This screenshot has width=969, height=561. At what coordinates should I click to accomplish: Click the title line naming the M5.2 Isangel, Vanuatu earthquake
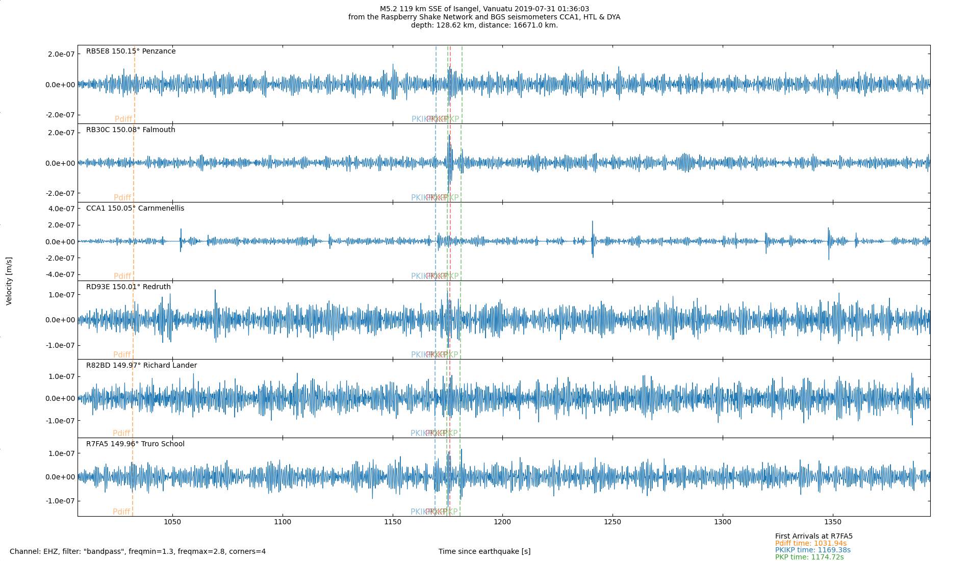click(484, 9)
